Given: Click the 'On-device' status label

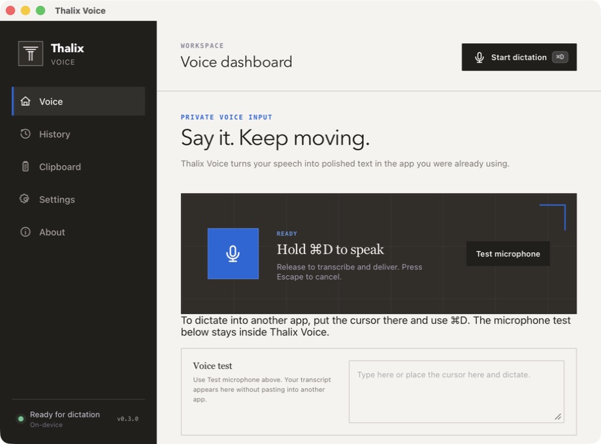Looking at the screenshot, I should coord(46,425).
